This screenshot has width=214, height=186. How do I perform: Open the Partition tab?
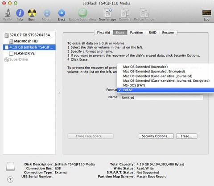[x=136, y=33]
